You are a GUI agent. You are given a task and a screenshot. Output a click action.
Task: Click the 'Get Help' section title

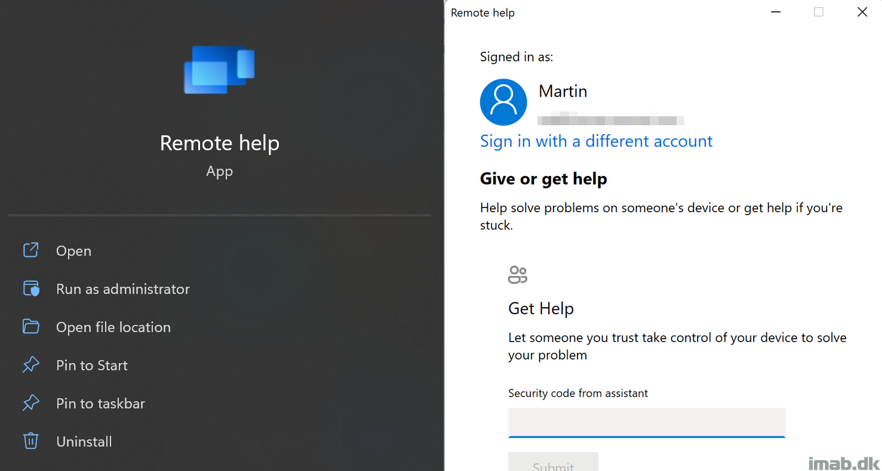click(541, 308)
